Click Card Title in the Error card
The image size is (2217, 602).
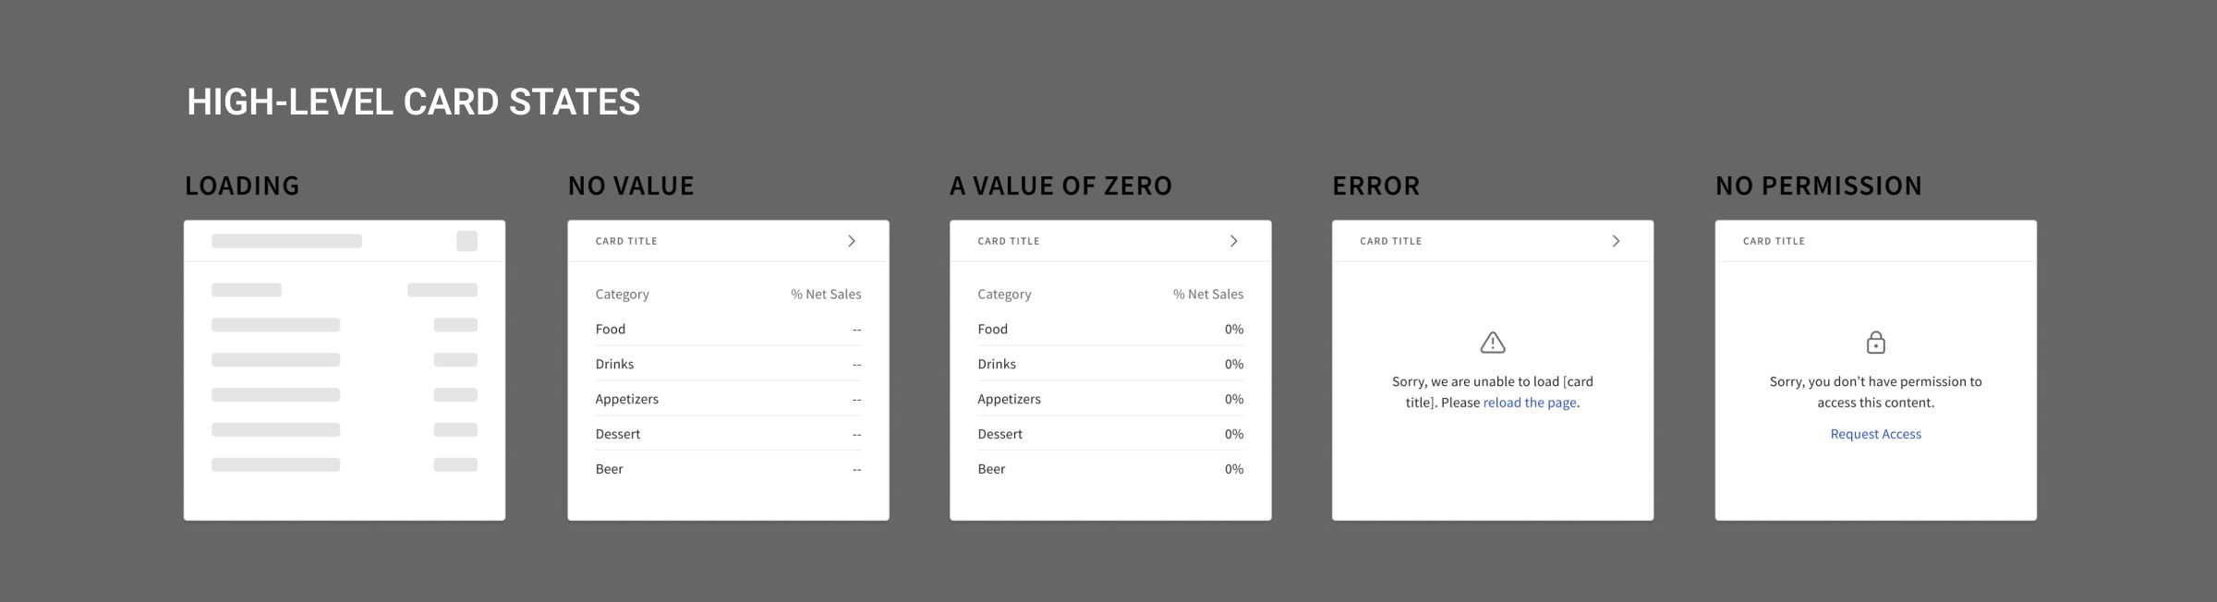click(1390, 241)
